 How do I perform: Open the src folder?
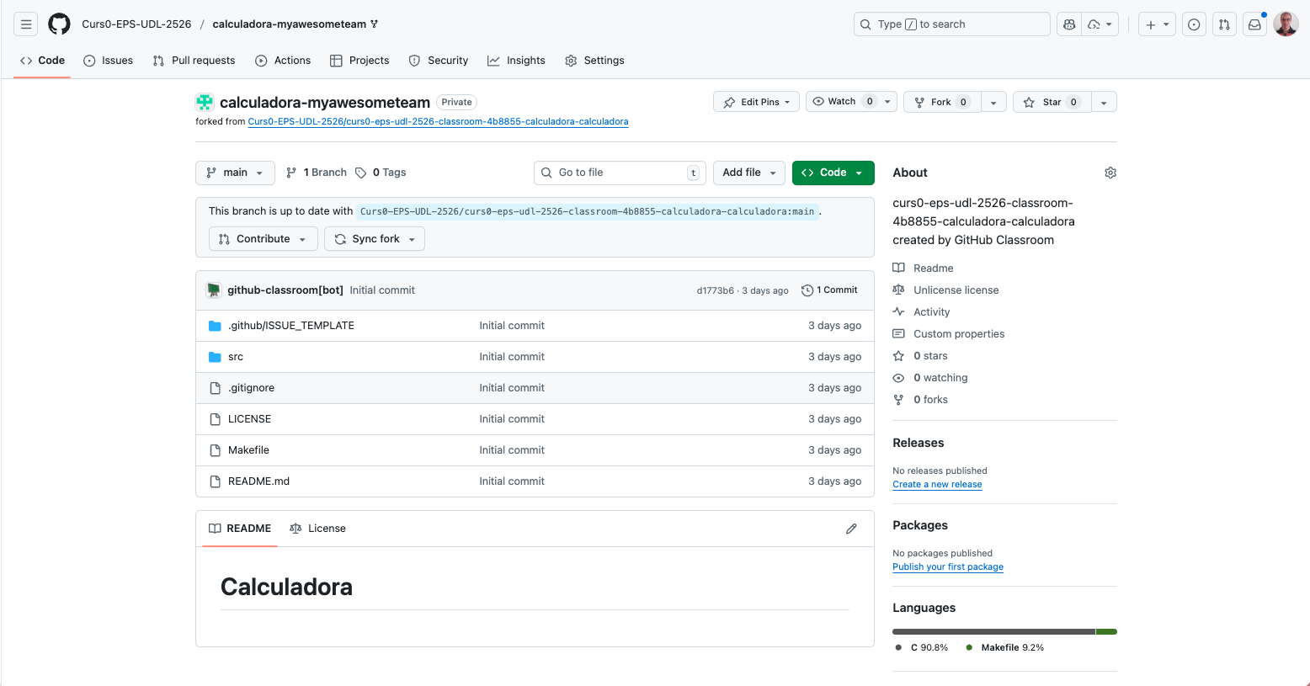point(236,357)
